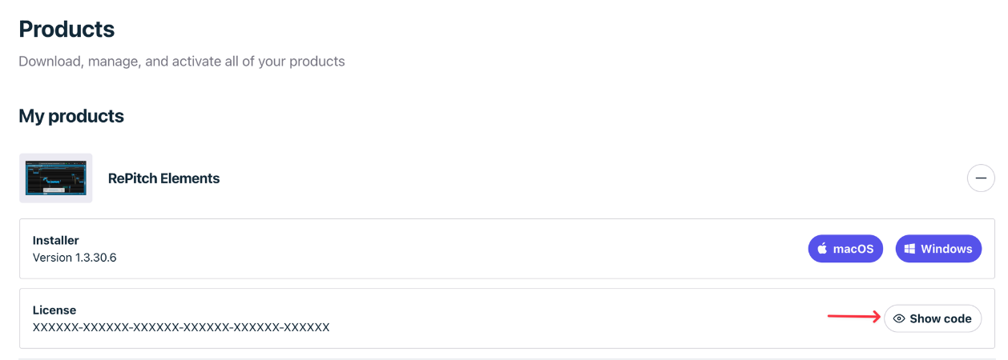Click the eye icon beside Show code
Screen dimensions: 1008x360
(899, 318)
